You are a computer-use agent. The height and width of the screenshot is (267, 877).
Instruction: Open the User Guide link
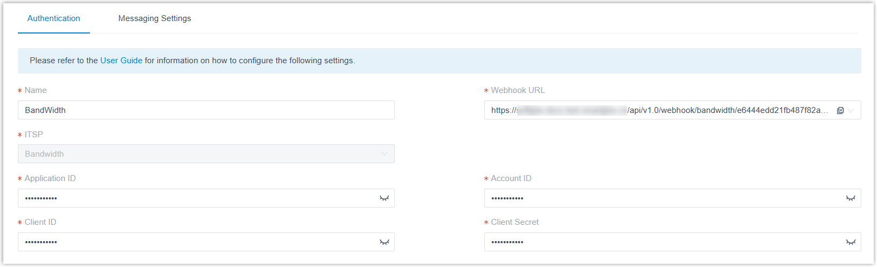pos(121,61)
